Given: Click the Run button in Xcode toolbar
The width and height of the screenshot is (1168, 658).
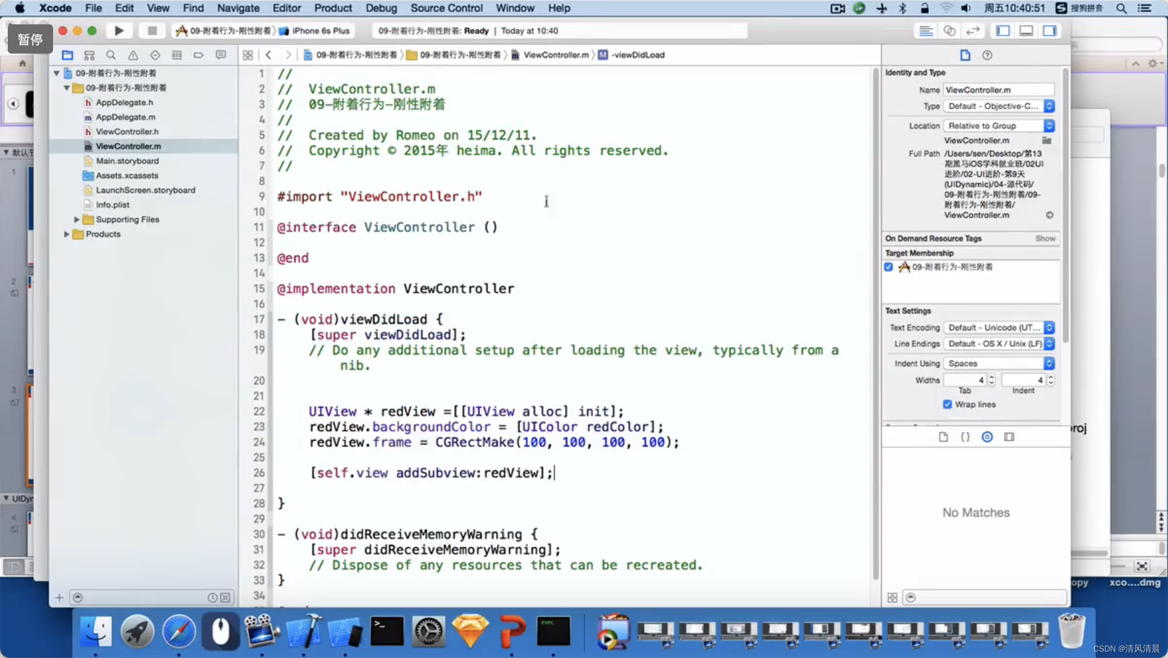Looking at the screenshot, I should 119,31.
